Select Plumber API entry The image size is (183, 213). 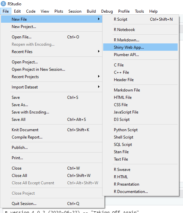(x=140, y=54)
